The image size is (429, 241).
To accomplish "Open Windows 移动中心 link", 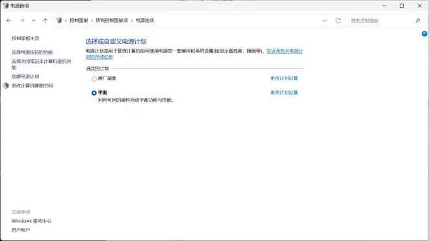I will click(x=31, y=221).
